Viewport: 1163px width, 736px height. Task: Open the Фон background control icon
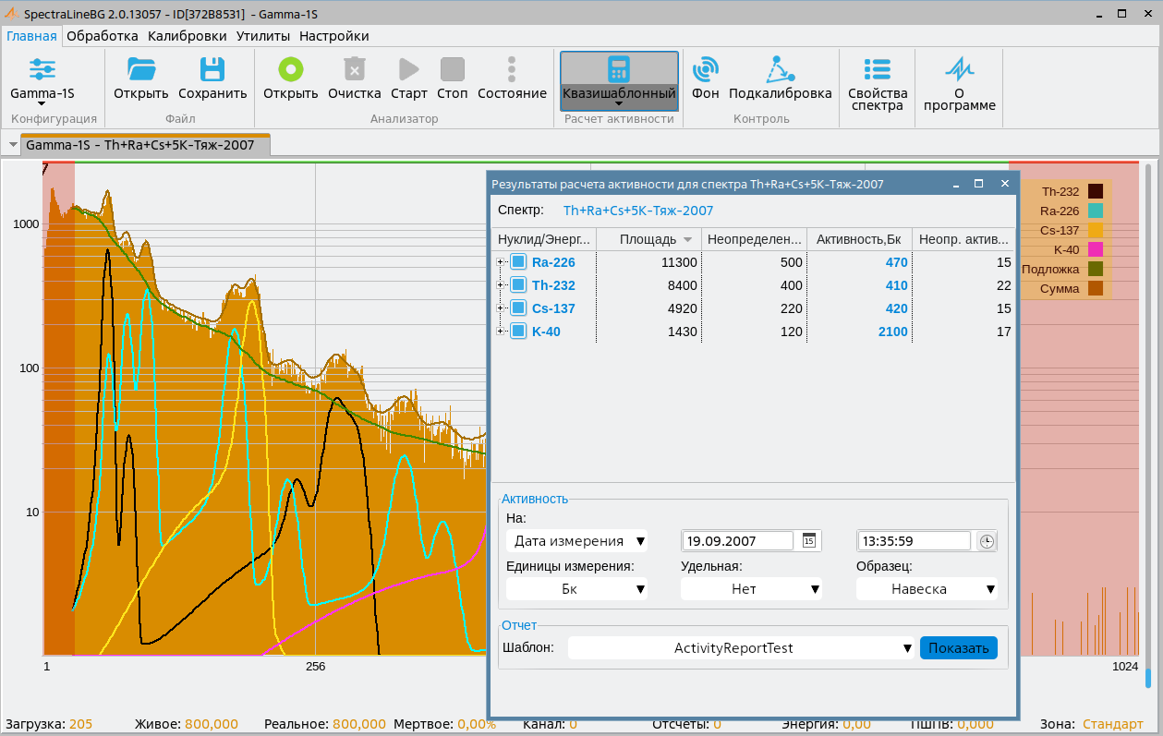pos(706,70)
